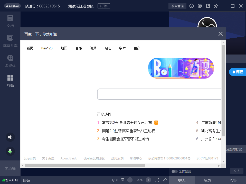Image resolution: width=246 pixels, height=184 pixels.
Task: Click the 帮助中心 footer link
Action: pos(136,158)
